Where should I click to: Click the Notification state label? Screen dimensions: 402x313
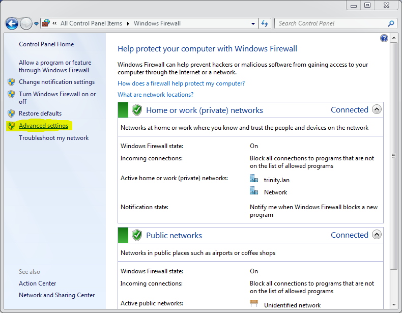click(145, 207)
